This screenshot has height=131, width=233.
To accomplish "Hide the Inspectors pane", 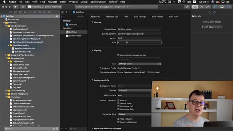I will pos(228,7).
